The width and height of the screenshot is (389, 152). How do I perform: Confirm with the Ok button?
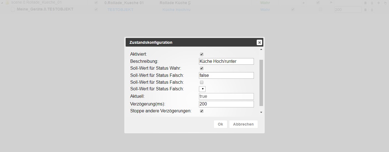220,124
